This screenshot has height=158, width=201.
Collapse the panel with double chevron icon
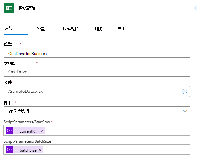(195, 8)
